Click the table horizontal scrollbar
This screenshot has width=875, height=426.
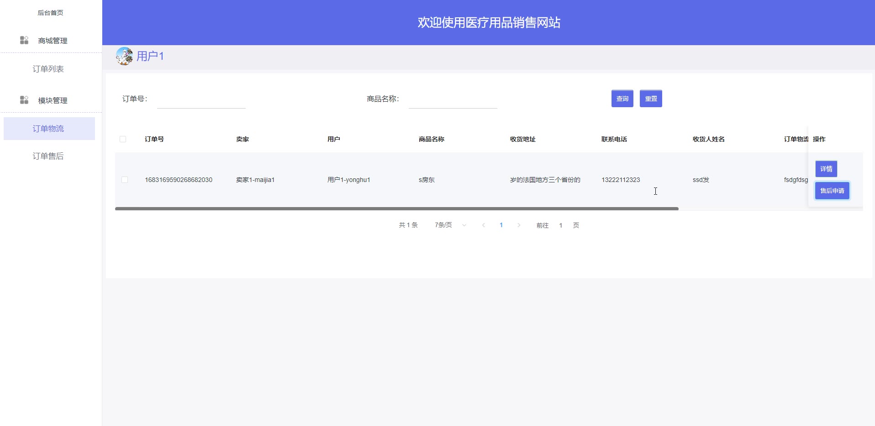pos(397,208)
